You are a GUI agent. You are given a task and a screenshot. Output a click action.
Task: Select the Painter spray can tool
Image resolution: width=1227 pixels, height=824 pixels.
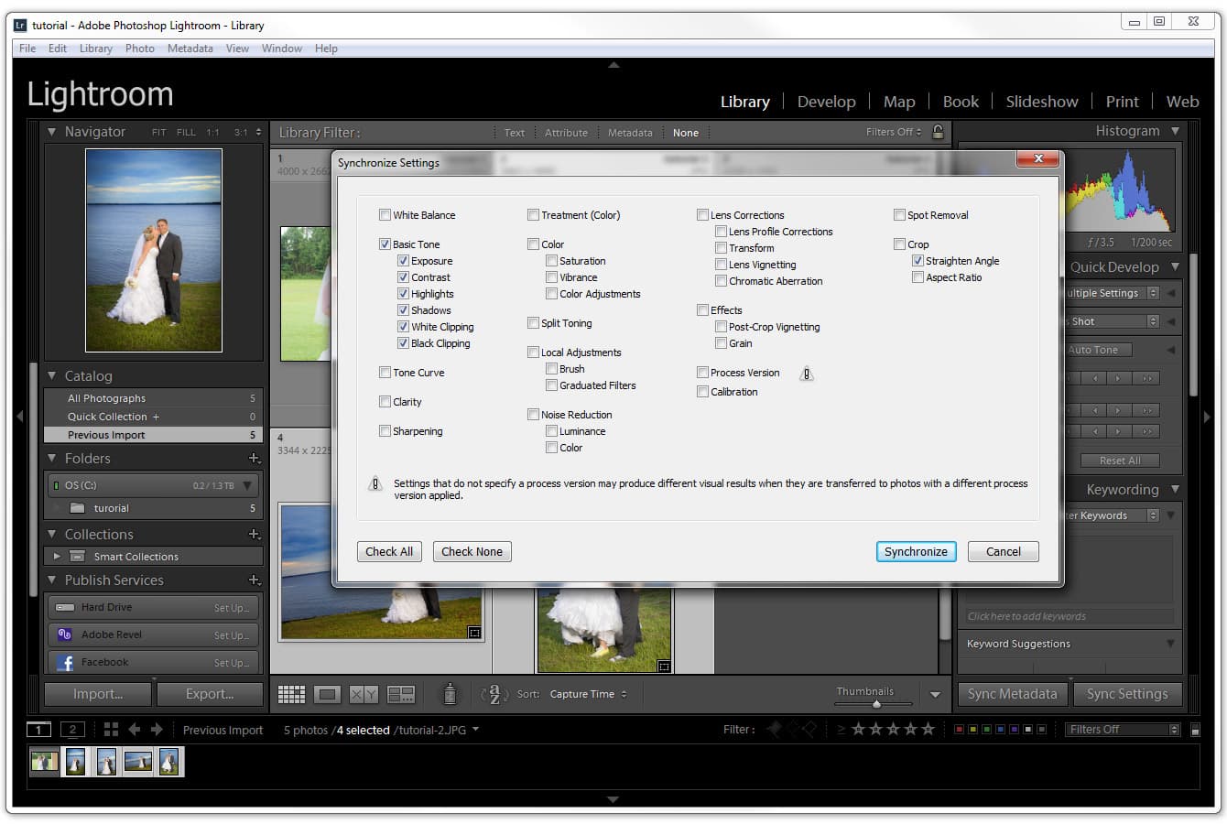pyautogui.click(x=451, y=694)
